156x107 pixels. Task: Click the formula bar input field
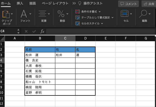click(x=100, y=31)
